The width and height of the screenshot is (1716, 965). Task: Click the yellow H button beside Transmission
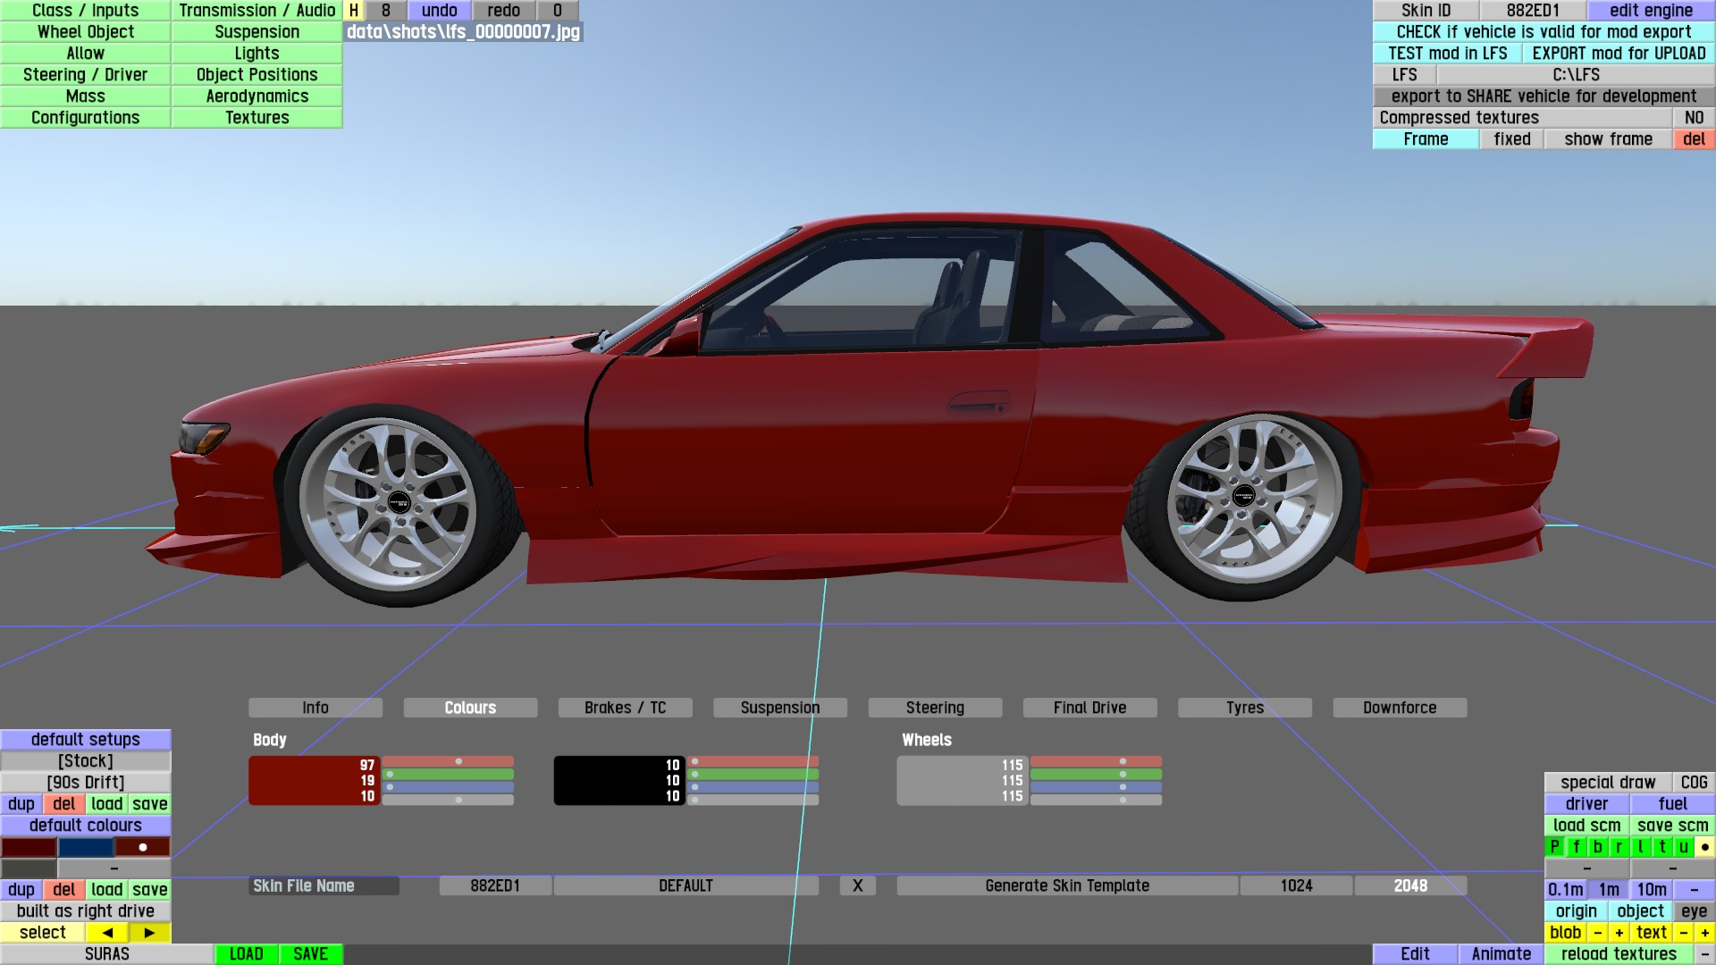(354, 10)
